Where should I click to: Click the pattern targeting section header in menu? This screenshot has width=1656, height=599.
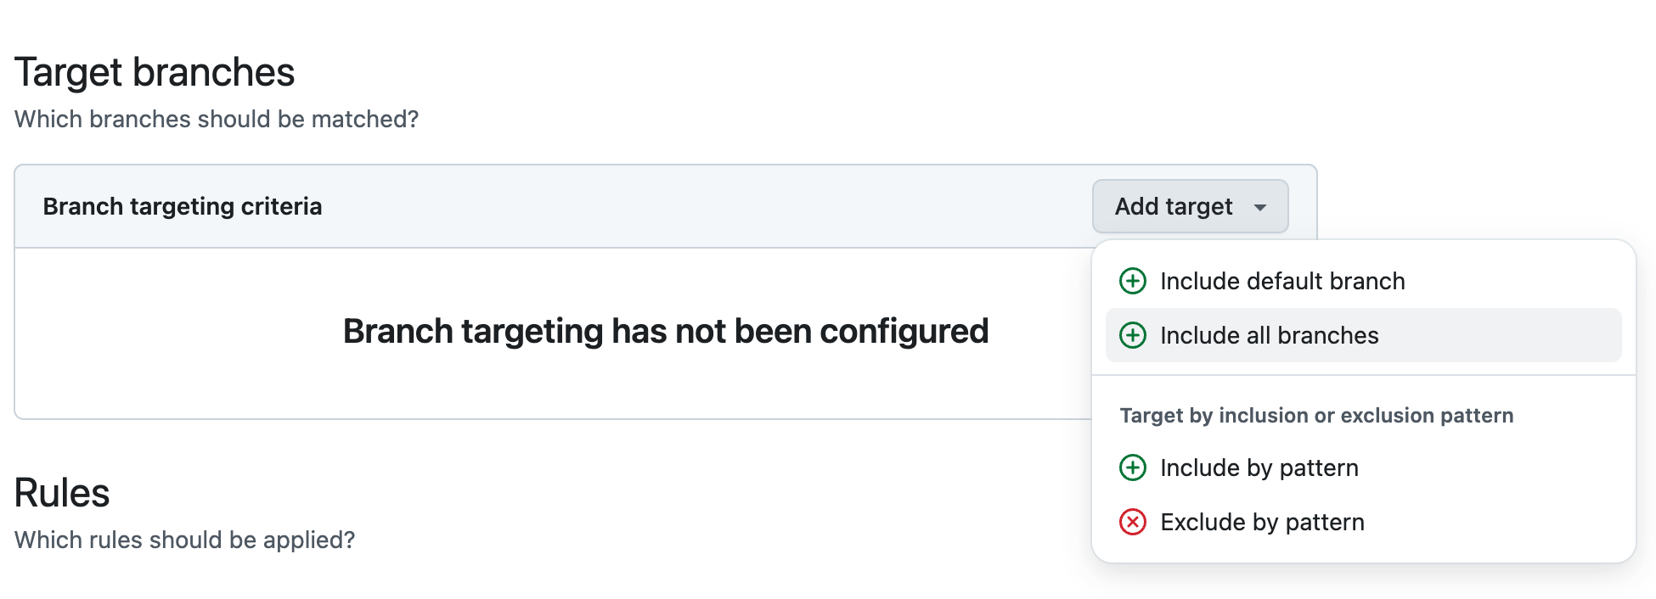(x=1316, y=416)
